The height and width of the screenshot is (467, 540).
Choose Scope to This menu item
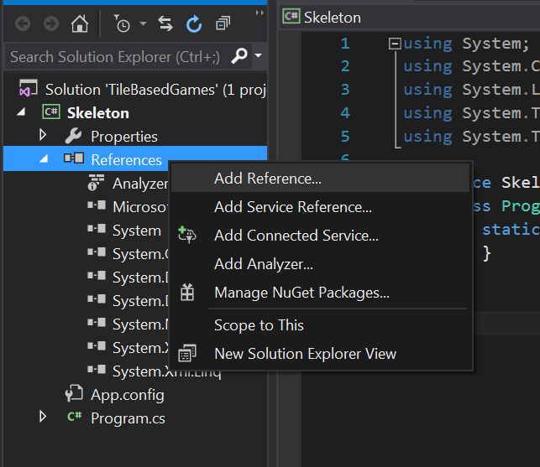pyautogui.click(x=320, y=325)
